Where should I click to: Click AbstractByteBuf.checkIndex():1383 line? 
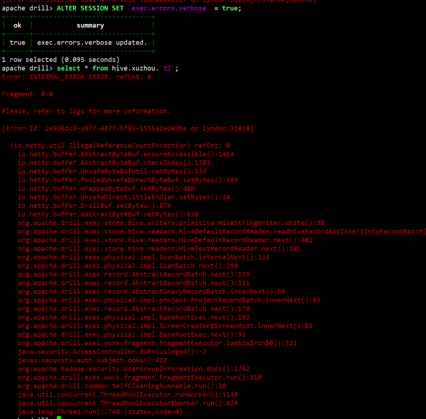114,163
